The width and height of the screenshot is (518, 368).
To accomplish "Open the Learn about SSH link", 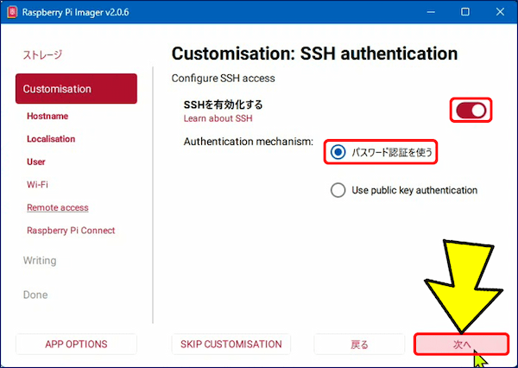I will pyautogui.click(x=218, y=118).
